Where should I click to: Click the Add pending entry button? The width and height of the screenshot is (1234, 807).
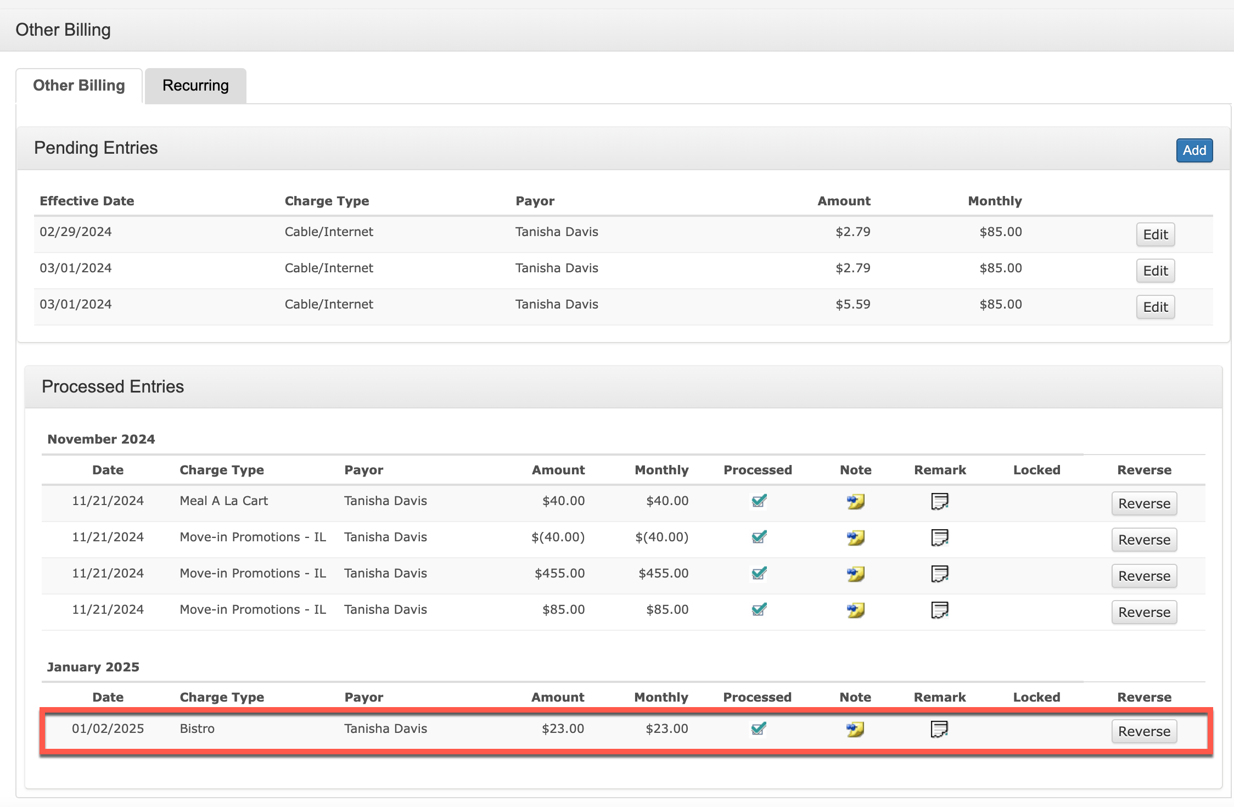click(x=1194, y=150)
